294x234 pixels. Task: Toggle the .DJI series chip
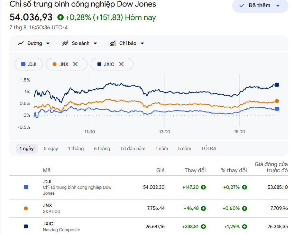(x=29, y=64)
